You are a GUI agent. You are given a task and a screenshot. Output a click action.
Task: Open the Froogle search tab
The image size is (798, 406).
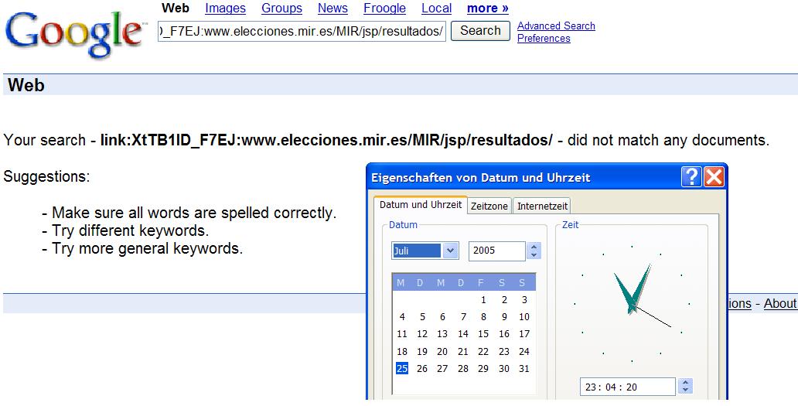point(385,9)
